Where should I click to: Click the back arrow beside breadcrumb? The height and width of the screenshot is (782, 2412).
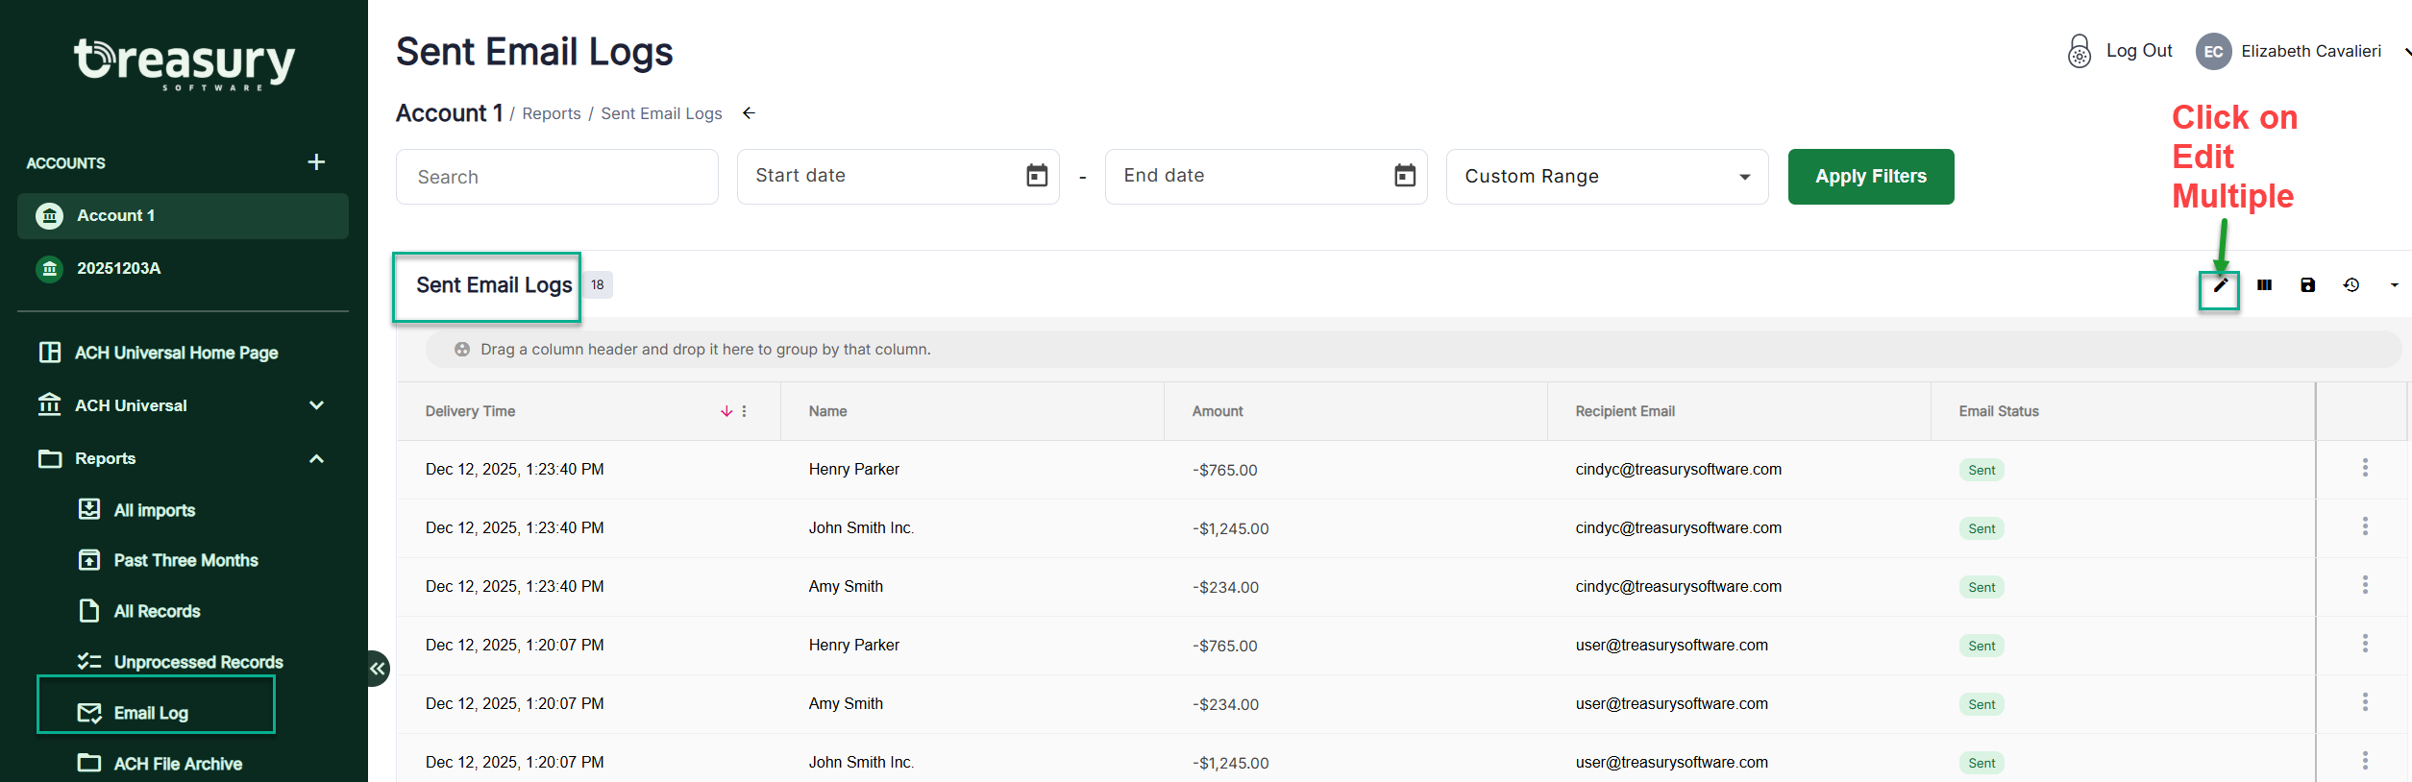point(750,113)
